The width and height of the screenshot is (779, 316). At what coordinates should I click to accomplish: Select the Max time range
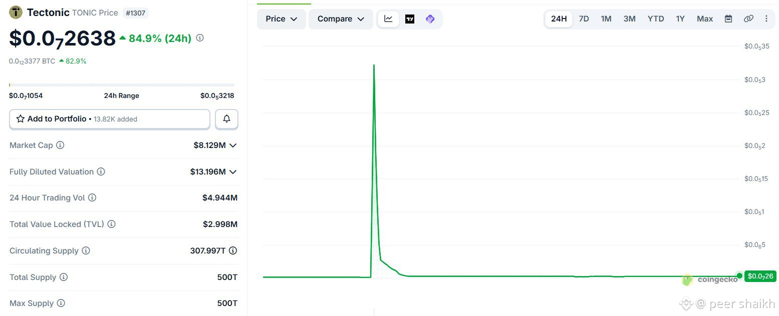click(704, 19)
